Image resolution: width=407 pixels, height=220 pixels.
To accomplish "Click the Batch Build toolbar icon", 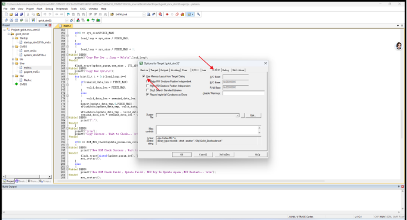I will [x=21, y=20].
